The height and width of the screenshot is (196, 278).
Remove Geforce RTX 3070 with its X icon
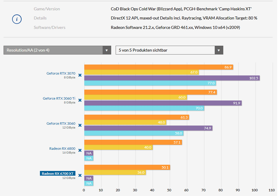coord(80,75)
